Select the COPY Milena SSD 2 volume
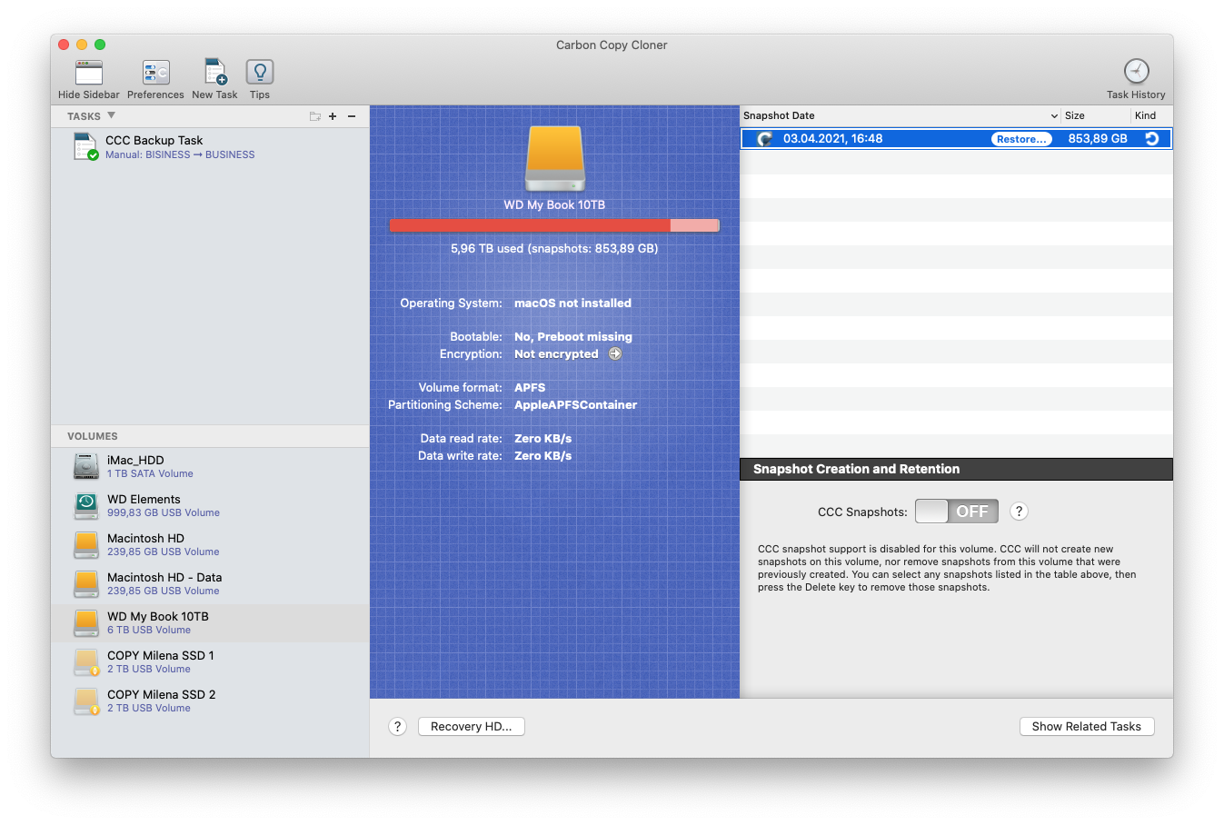The height and width of the screenshot is (825, 1224). (x=210, y=701)
